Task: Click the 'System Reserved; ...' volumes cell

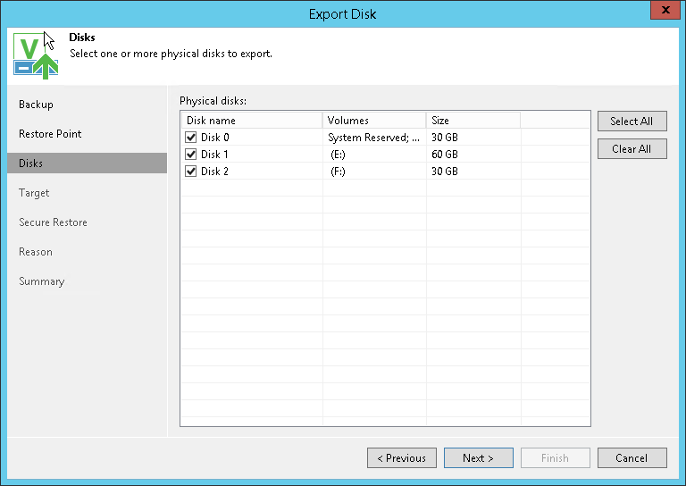Action: coord(374,138)
